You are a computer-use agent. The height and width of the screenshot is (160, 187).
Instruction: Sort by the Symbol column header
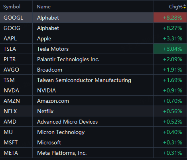(12, 7)
